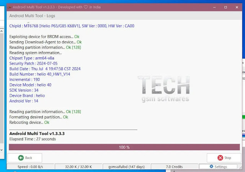Click the Back button
245x172 pixels.
25,158
